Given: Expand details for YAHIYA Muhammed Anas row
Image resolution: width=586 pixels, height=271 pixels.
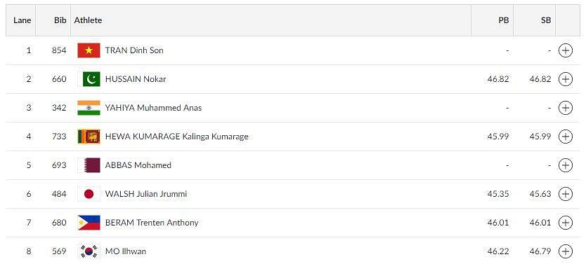Looking at the screenshot, I should pos(565,108).
